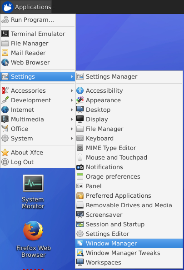184x270 pixels.
Task: Select Web Browser menu entry
Action: [x=38, y=63]
